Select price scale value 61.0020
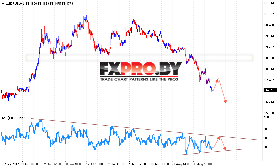The height and width of the screenshot is (168, 277). coord(270,14)
